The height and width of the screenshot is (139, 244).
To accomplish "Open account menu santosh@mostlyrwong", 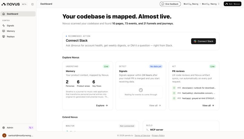I will [x=21, y=135].
